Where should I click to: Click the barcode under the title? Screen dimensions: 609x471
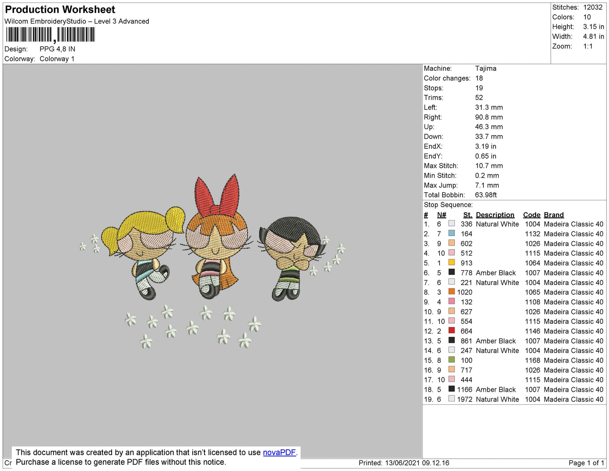click(50, 35)
